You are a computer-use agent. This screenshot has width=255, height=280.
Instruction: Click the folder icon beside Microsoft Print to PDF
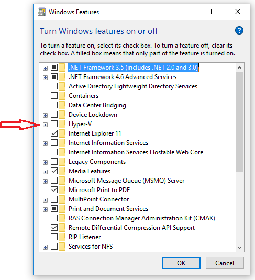pyautogui.click(x=62, y=190)
